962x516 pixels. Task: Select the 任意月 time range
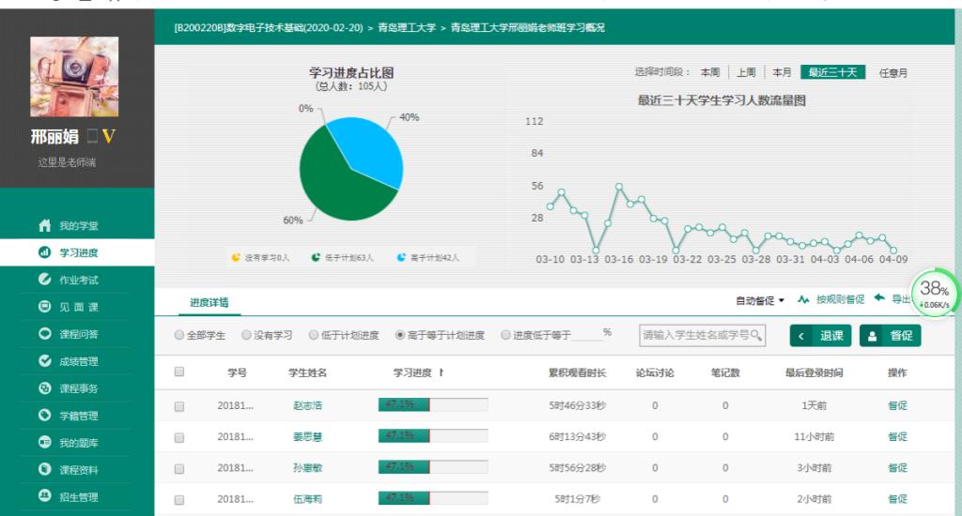coord(892,73)
